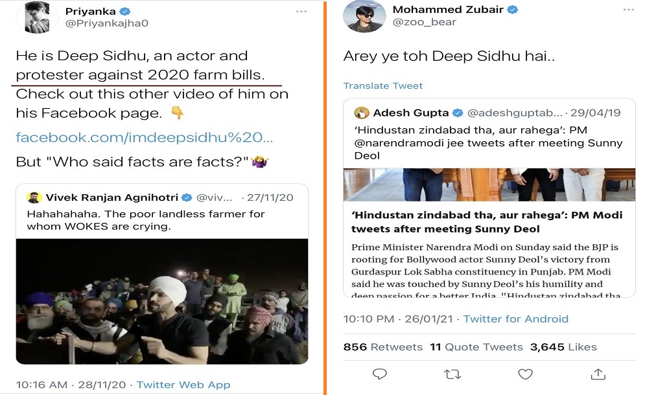Click the share icon under Zubair's tweet

pos(598,374)
